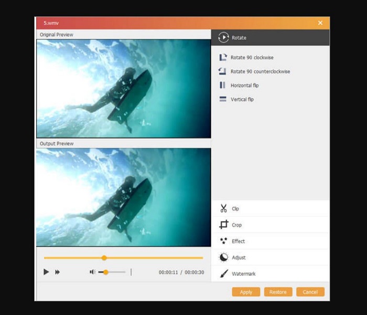This screenshot has height=315, width=367.
Task: Click the Rotate section title text
Action: click(239, 38)
